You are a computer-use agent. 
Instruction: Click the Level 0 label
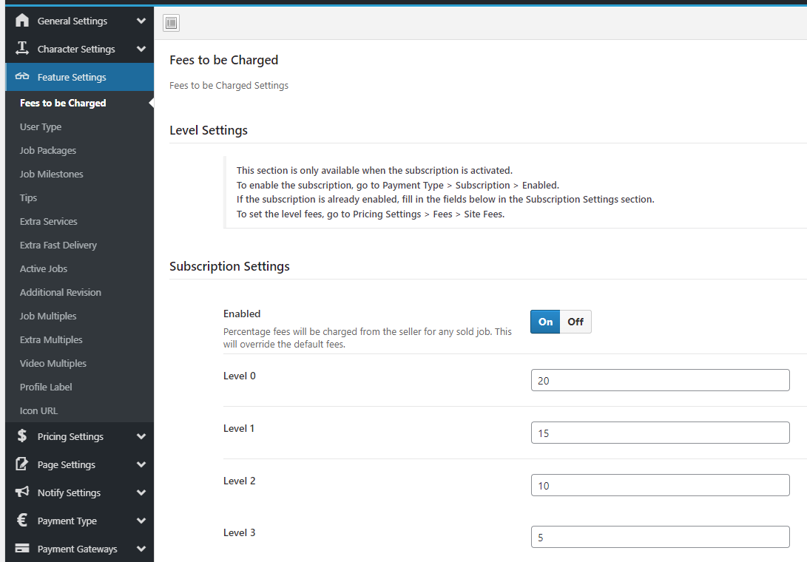pos(240,376)
